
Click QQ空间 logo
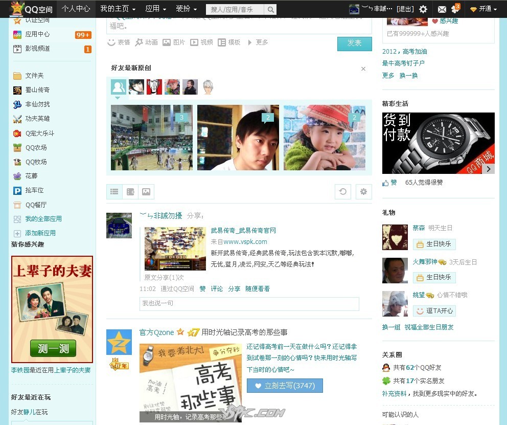point(31,9)
